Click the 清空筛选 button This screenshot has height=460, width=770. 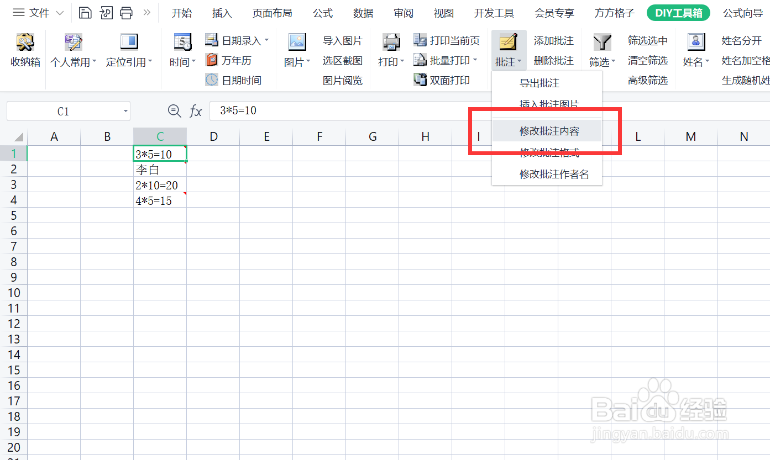[x=647, y=60]
